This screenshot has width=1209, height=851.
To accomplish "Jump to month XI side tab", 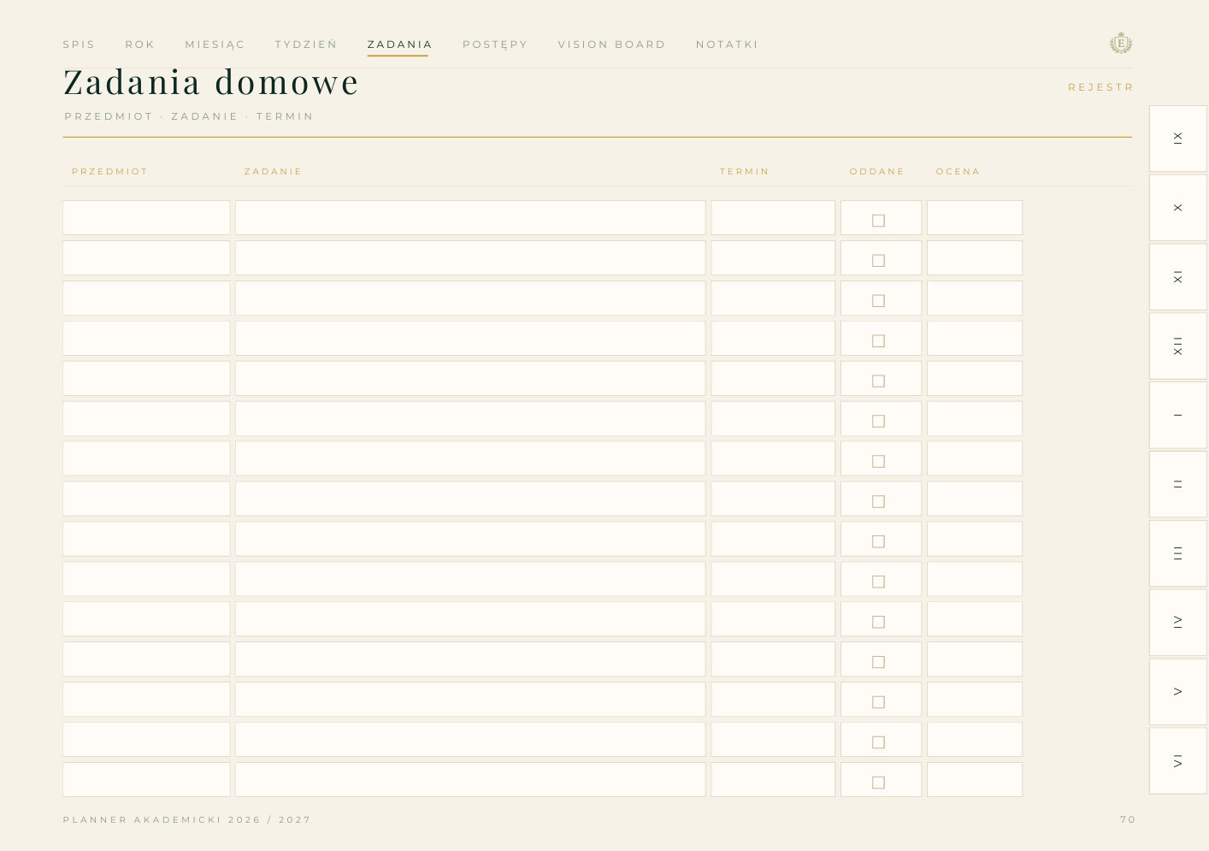I will click(1178, 277).
